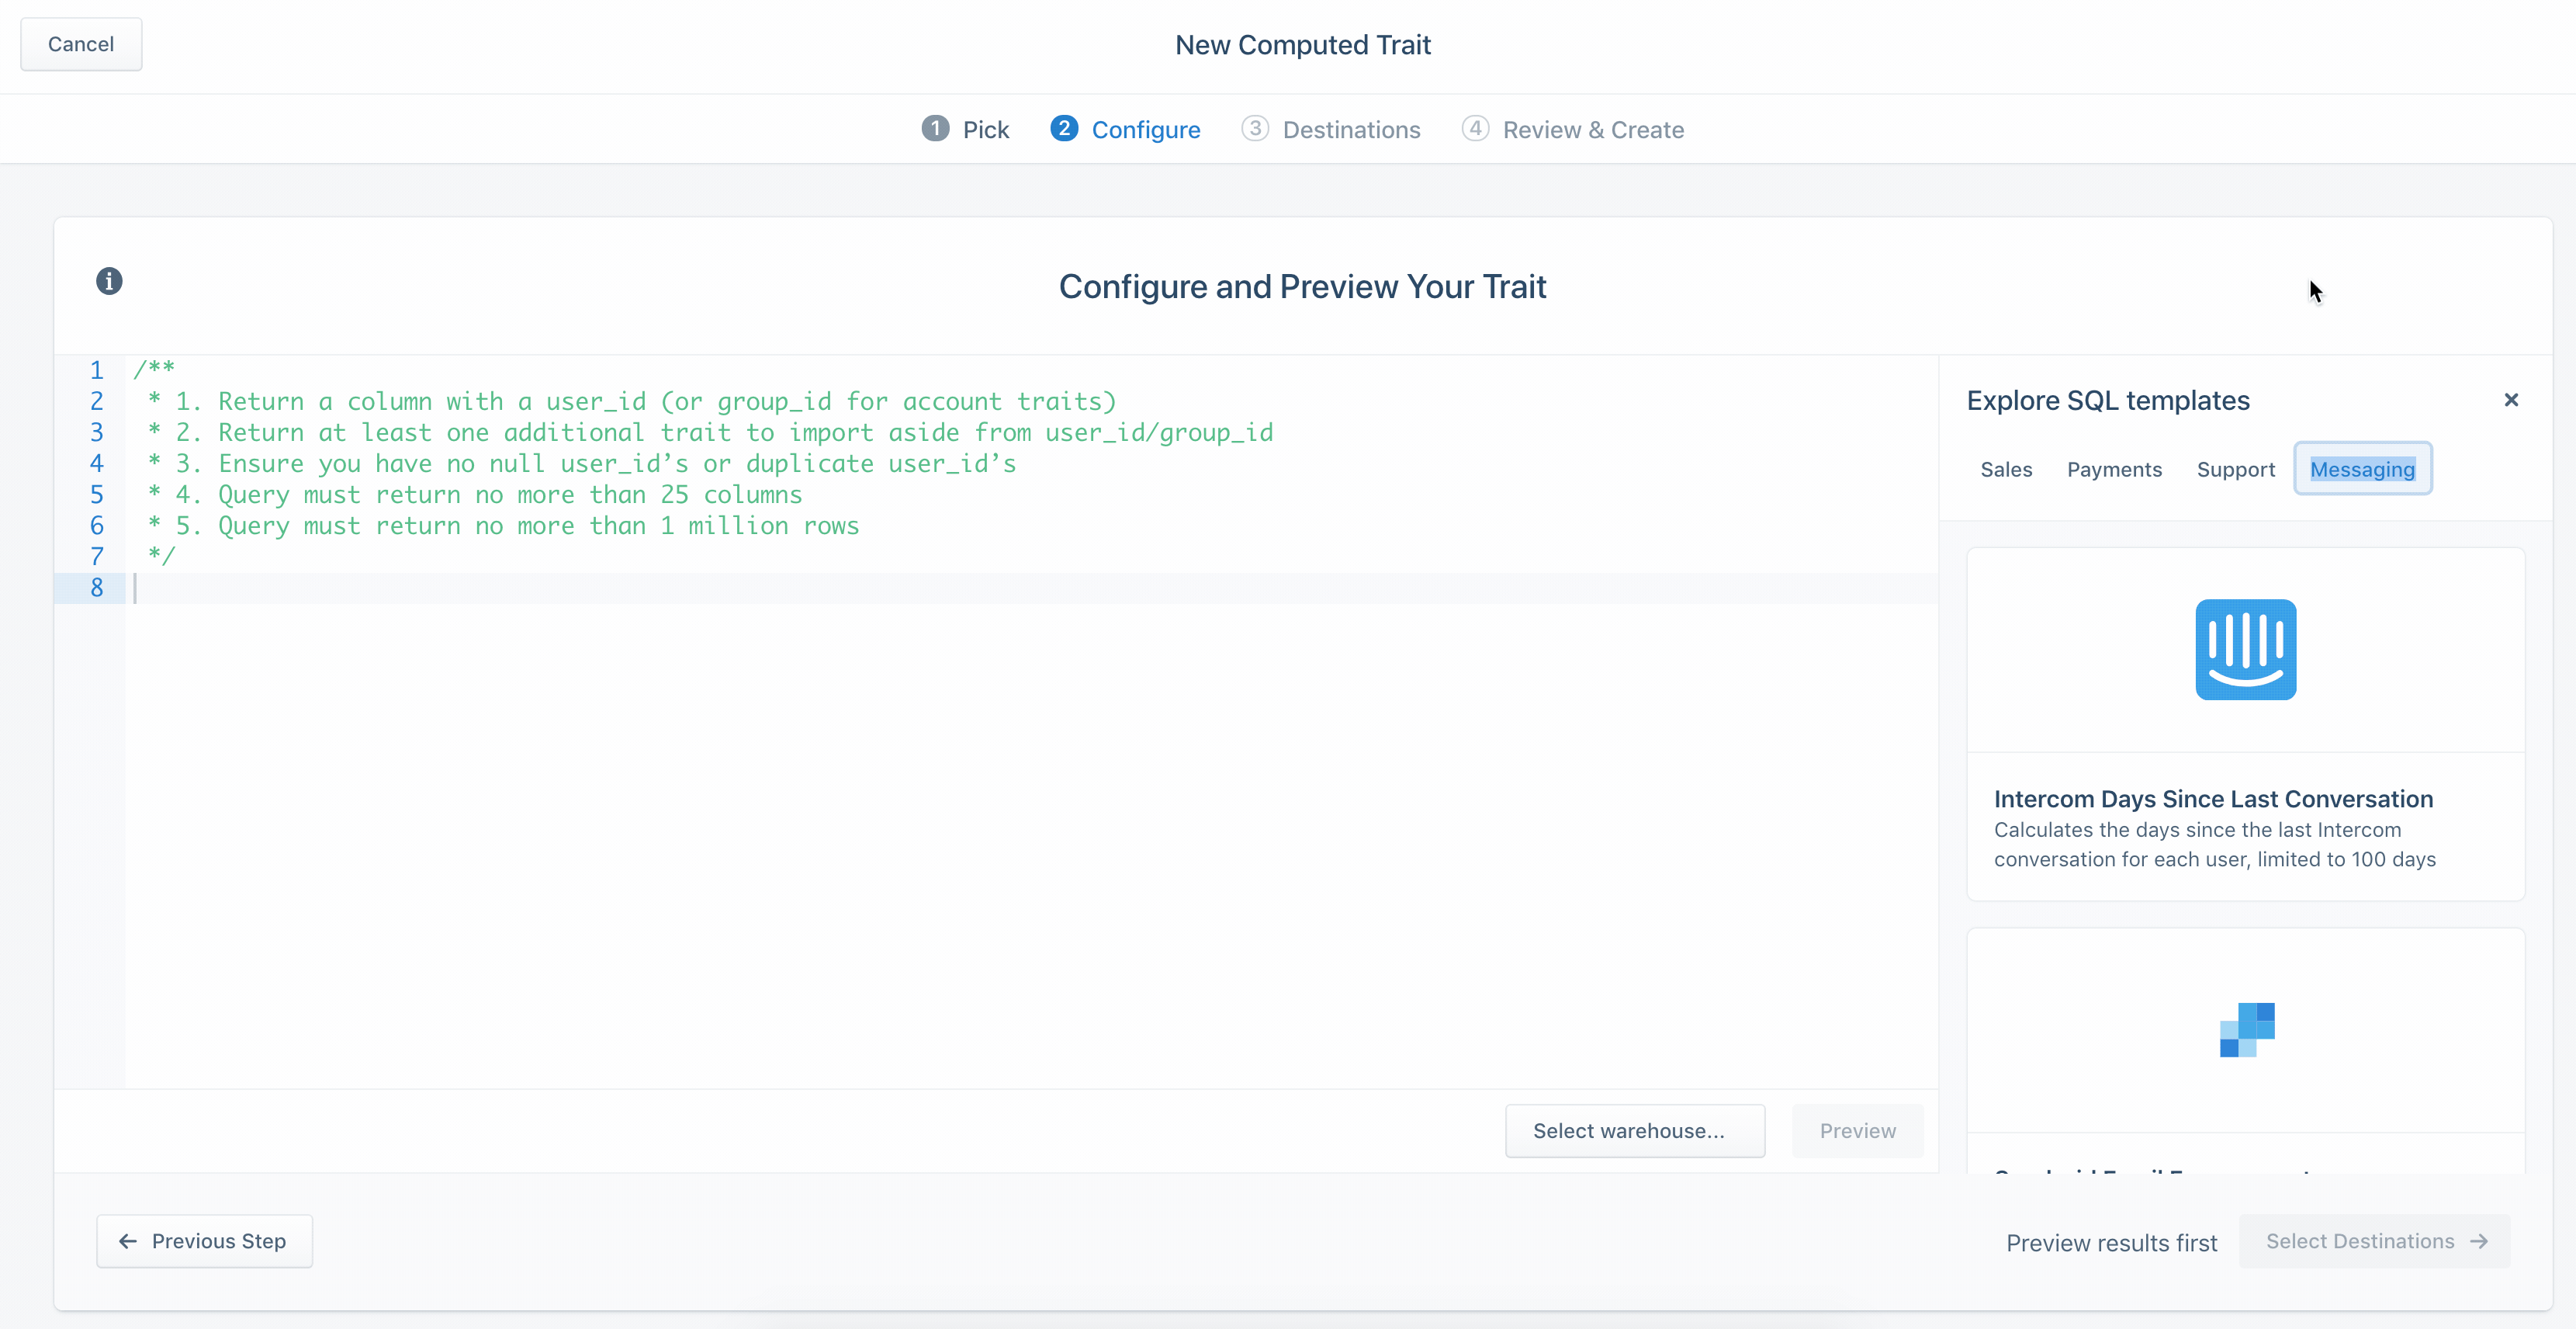The width and height of the screenshot is (2576, 1329).
Task: Switch to the Sales templates tab
Action: (2006, 470)
